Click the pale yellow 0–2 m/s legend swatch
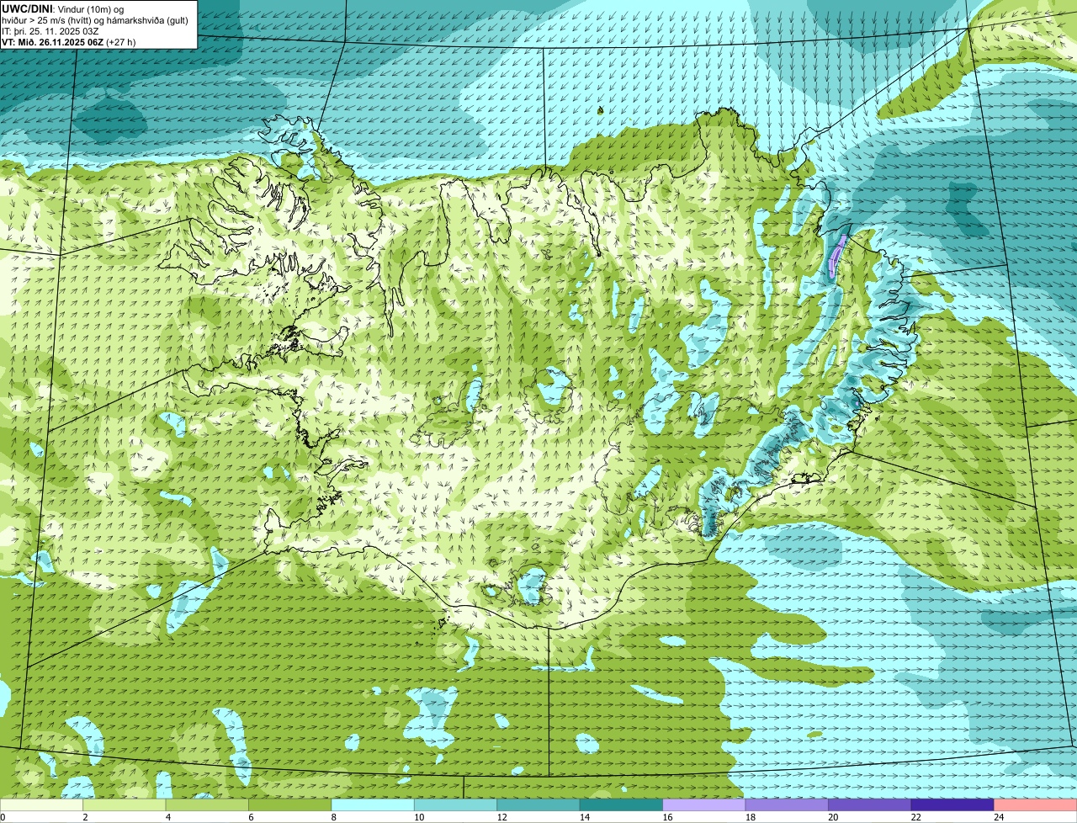 click(41, 804)
